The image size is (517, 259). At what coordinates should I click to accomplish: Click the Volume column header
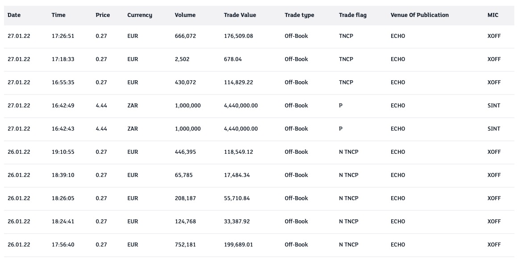(185, 15)
